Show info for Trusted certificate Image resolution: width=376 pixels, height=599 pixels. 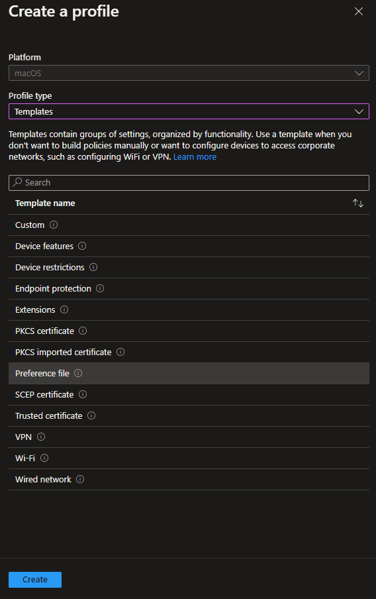pyautogui.click(x=91, y=415)
